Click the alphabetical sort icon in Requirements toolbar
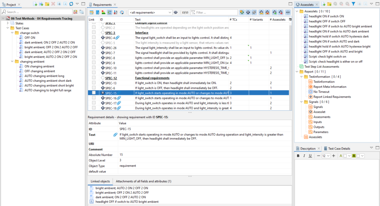Image resolution: width=380 pixels, height=206 pixels. (116, 12)
